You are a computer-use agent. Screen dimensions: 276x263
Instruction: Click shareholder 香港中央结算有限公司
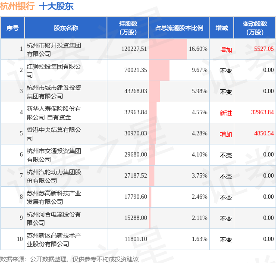pyautogui.click(x=53, y=134)
